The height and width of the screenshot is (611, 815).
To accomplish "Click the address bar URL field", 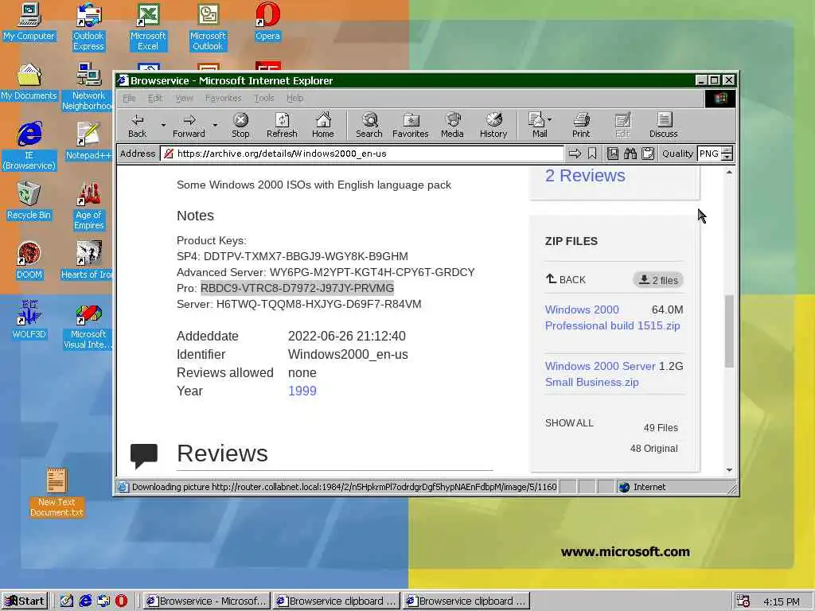I will click(x=362, y=154).
